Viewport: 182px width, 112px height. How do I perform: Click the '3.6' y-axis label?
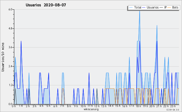(x=10, y=47)
